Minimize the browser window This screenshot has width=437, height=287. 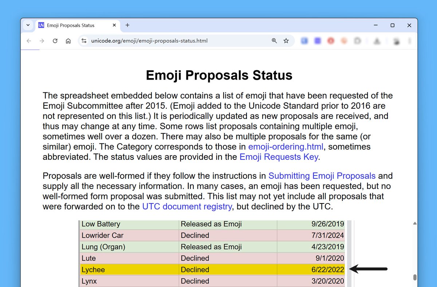point(375,25)
